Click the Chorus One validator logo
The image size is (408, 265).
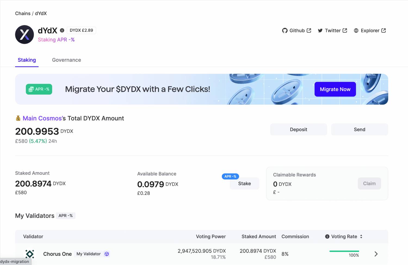30,254
